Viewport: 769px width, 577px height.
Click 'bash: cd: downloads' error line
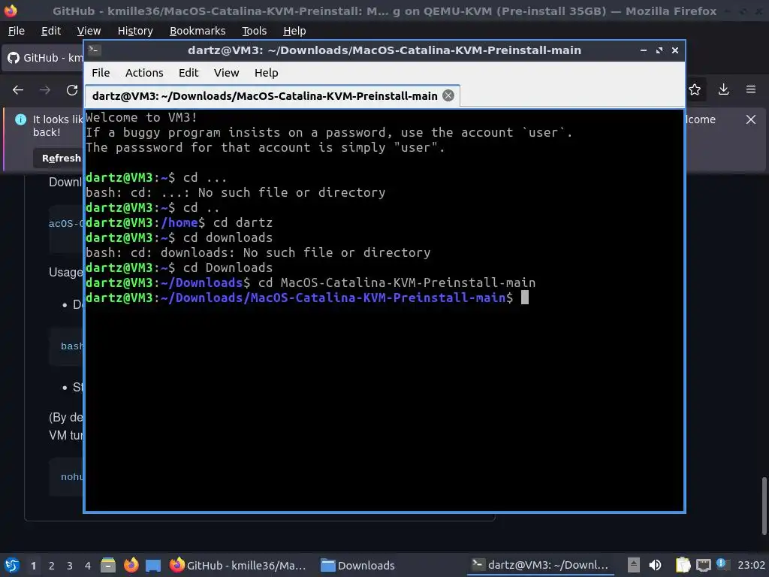(x=258, y=252)
